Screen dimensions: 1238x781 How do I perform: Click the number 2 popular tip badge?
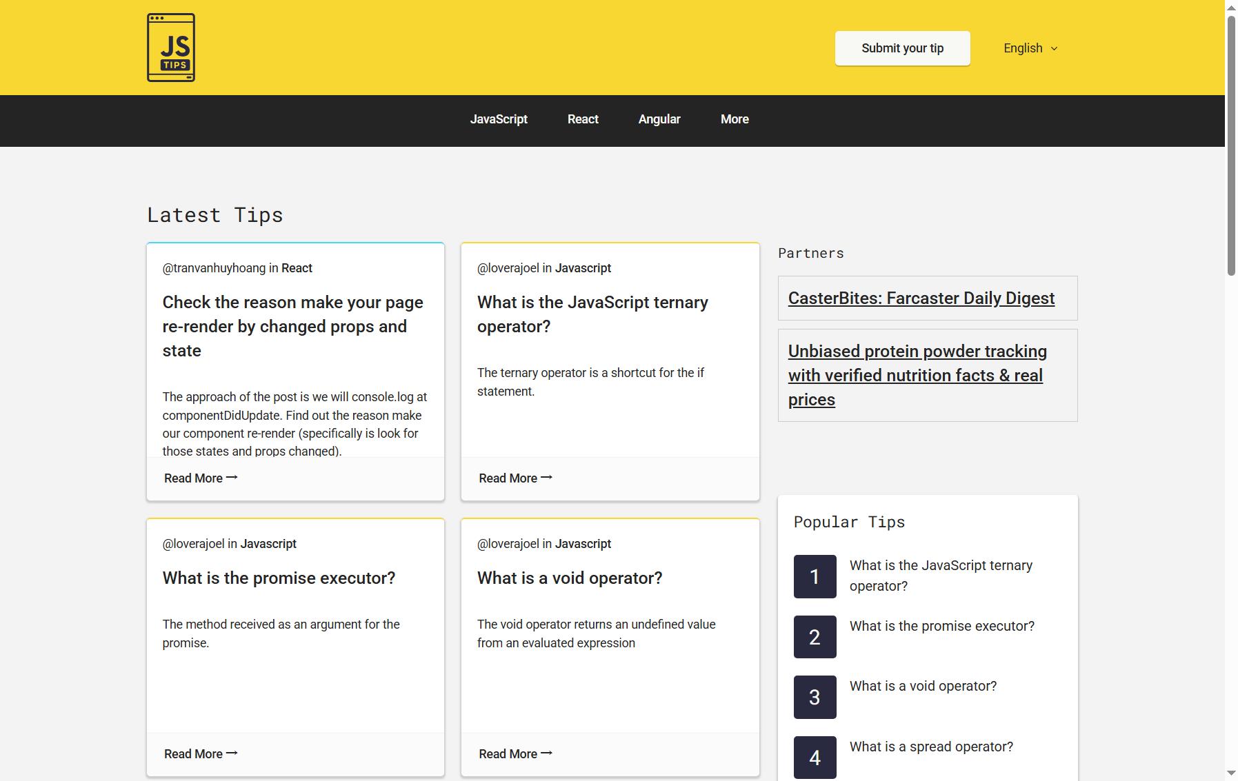point(815,637)
